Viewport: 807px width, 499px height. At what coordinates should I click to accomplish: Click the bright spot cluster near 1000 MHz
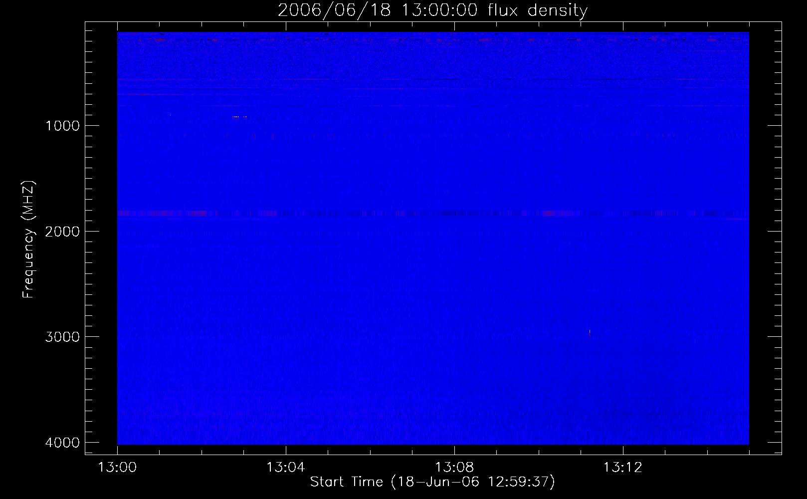(x=239, y=117)
